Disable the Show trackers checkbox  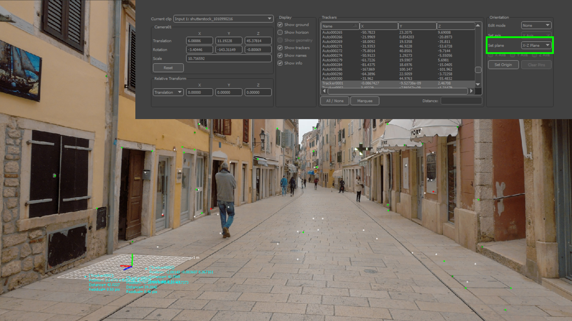pyautogui.click(x=280, y=48)
